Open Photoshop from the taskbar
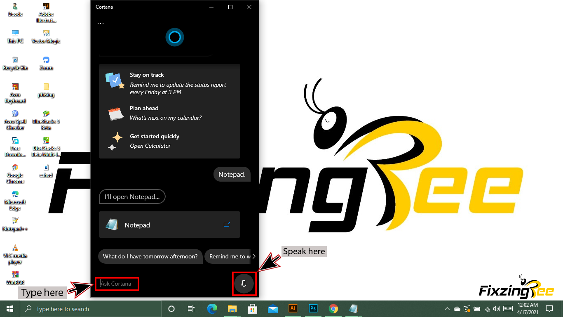Image resolution: width=563 pixels, height=317 pixels. coord(313,308)
